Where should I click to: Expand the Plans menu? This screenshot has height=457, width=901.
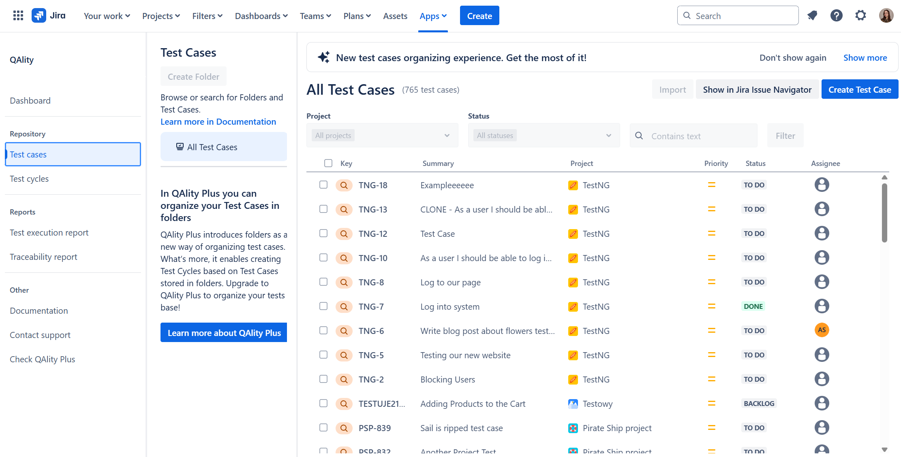pos(357,16)
